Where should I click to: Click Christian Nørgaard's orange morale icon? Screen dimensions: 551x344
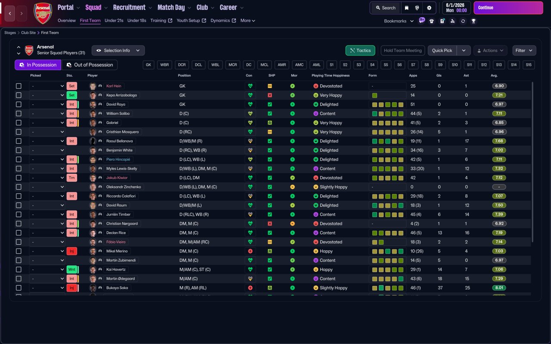[293, 224]
